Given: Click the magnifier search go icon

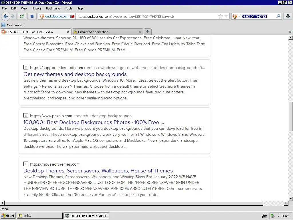Looking at the screenshot, I should (278, 16).
